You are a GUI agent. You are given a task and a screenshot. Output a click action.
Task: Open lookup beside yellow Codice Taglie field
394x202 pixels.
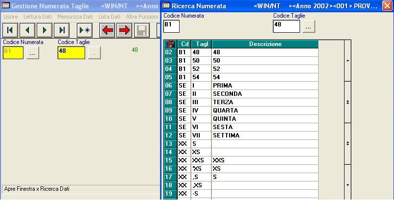point(94,53)
